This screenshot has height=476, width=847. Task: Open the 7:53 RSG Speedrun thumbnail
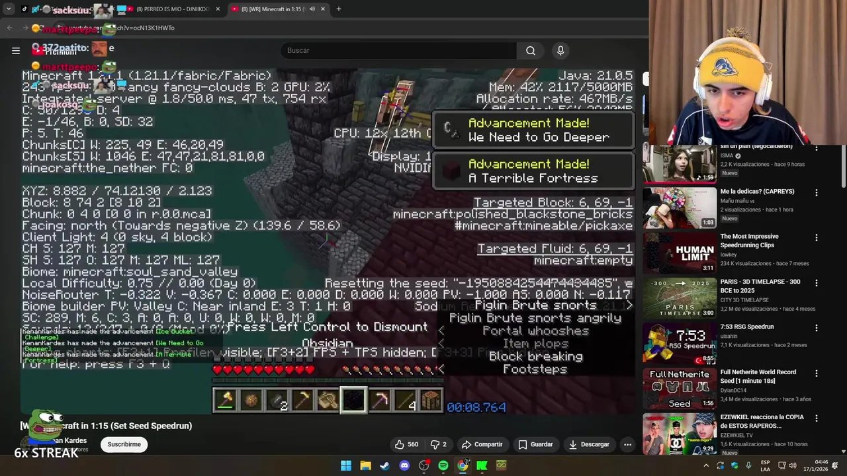680,342
